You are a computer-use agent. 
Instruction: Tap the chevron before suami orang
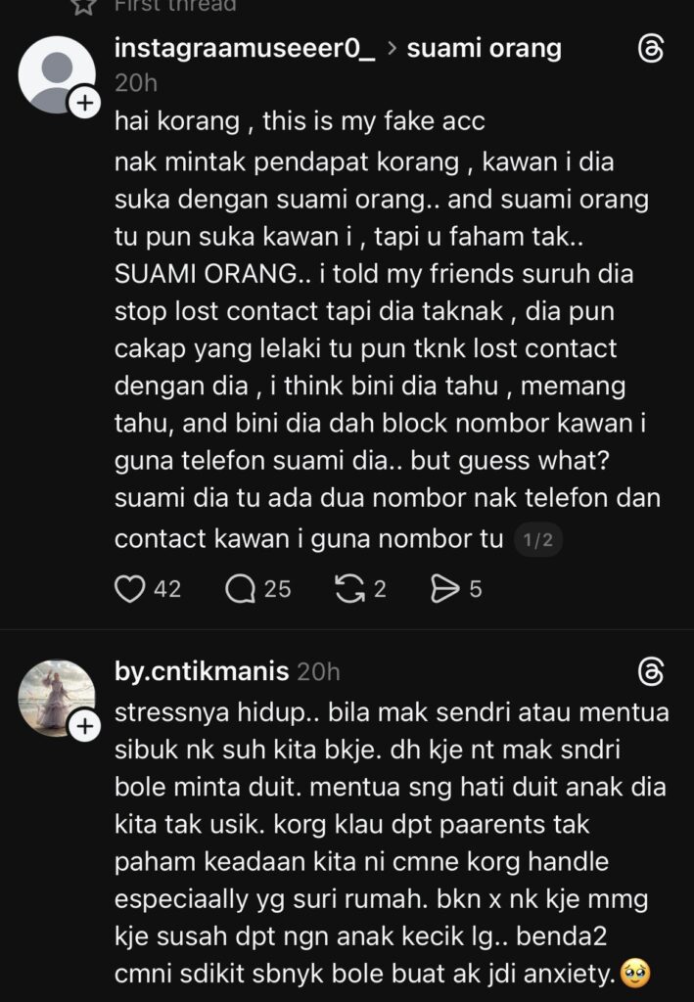pos(392,49)
